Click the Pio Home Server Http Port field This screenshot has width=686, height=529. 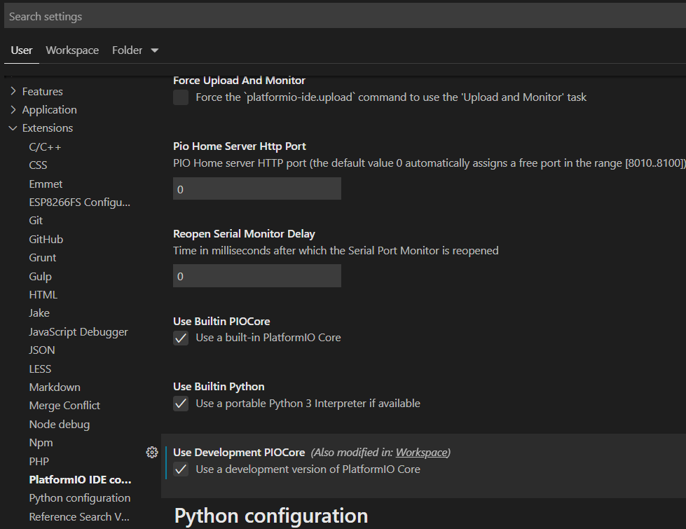click(x=256, y=189)
